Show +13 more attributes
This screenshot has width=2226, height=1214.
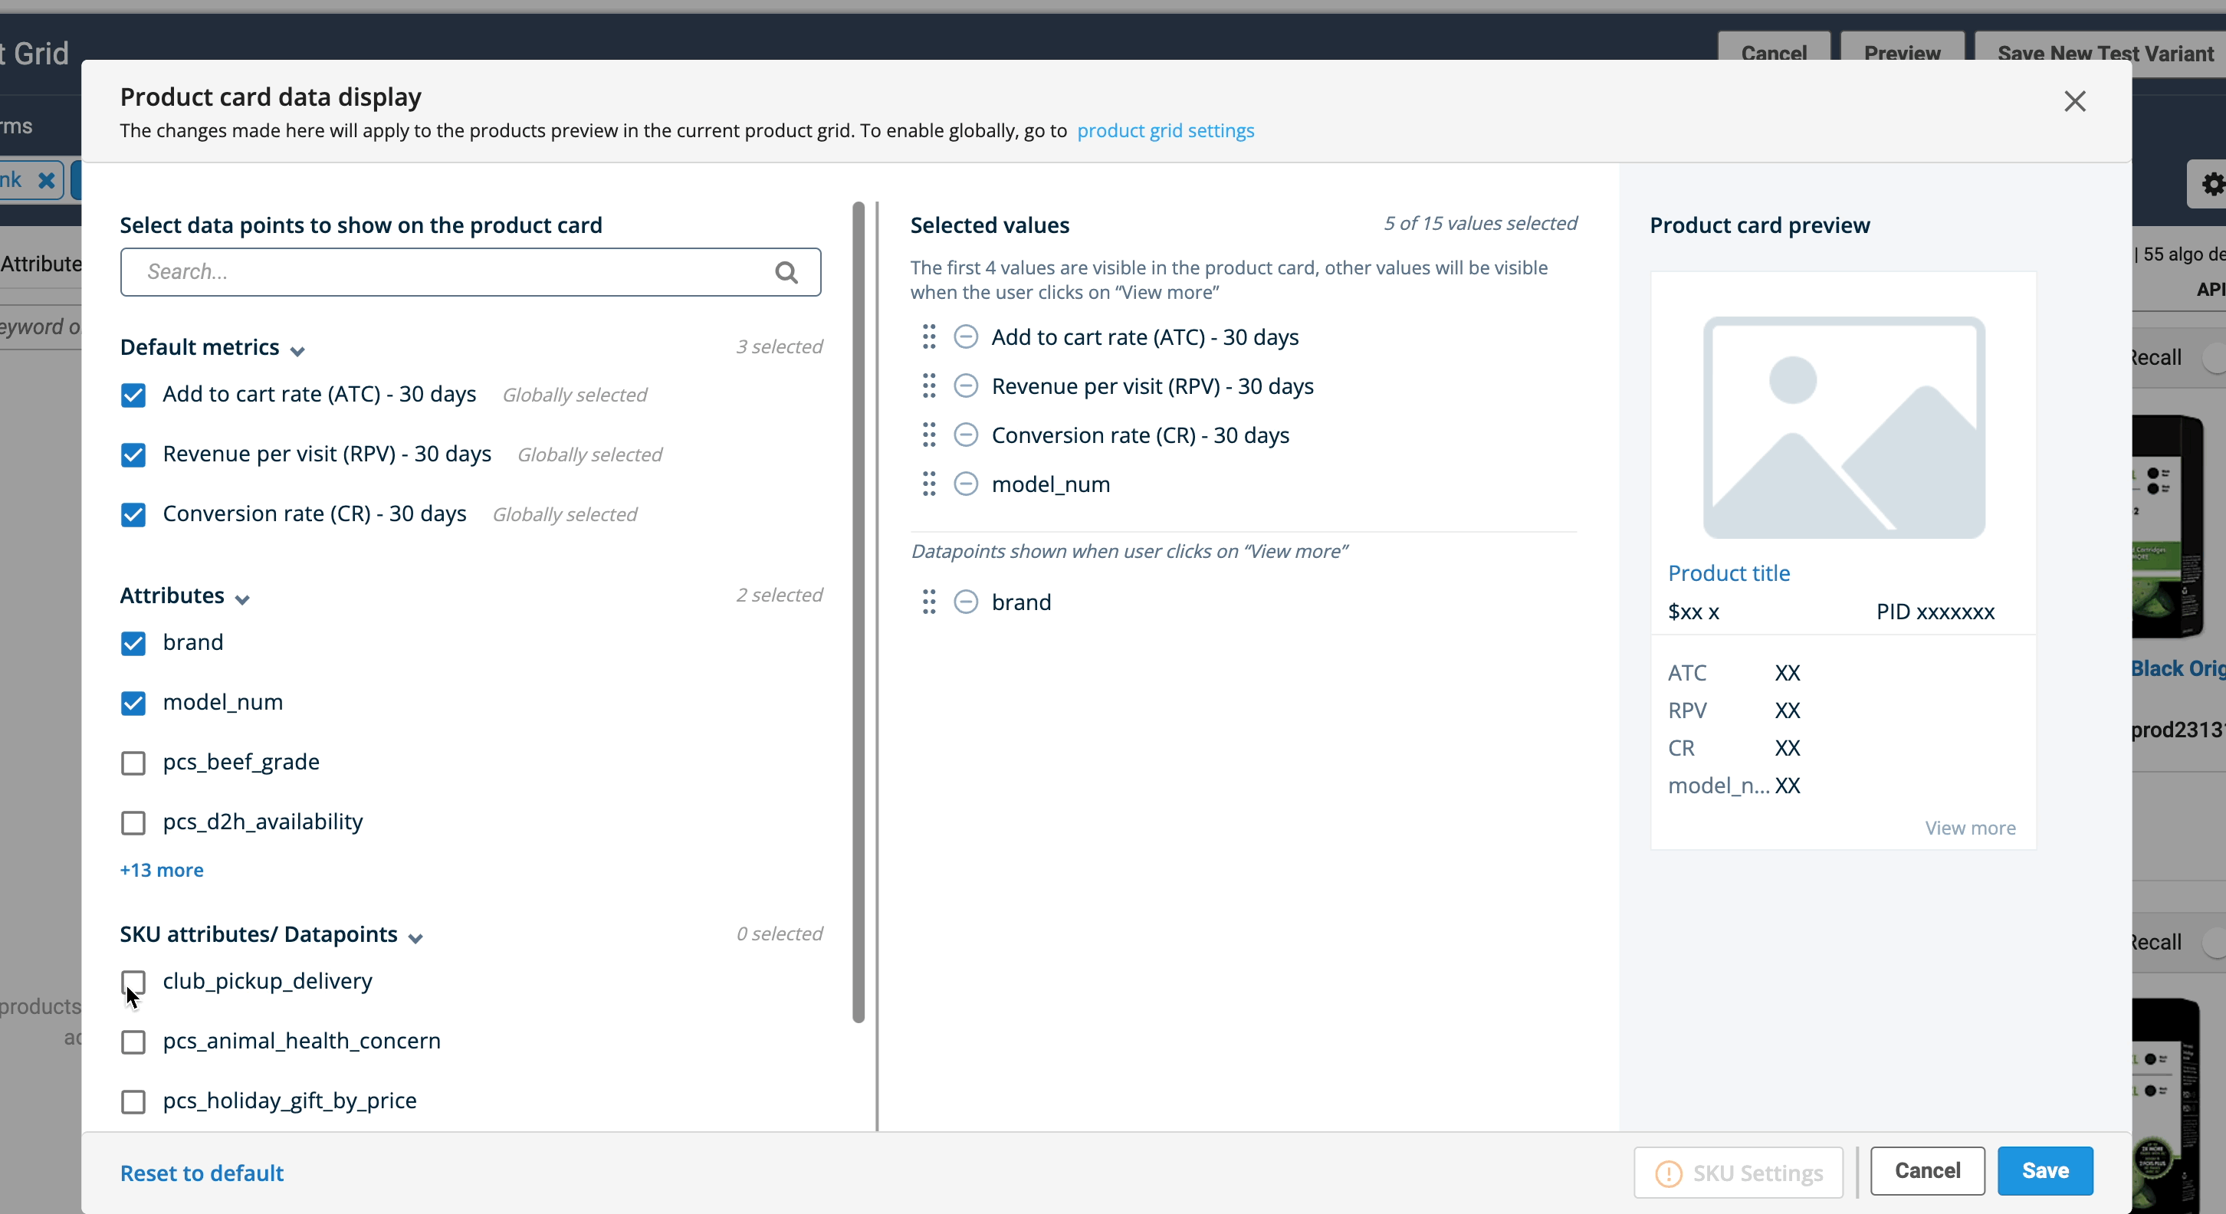tap(162, 870)
